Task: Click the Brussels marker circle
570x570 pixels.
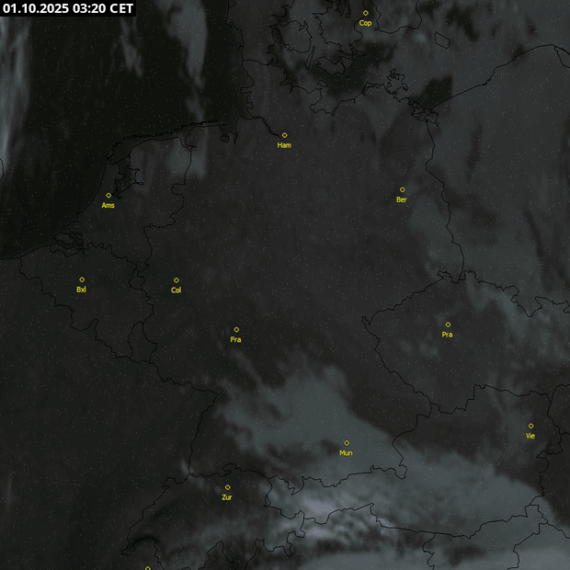Action: click(x=82, y=279)
